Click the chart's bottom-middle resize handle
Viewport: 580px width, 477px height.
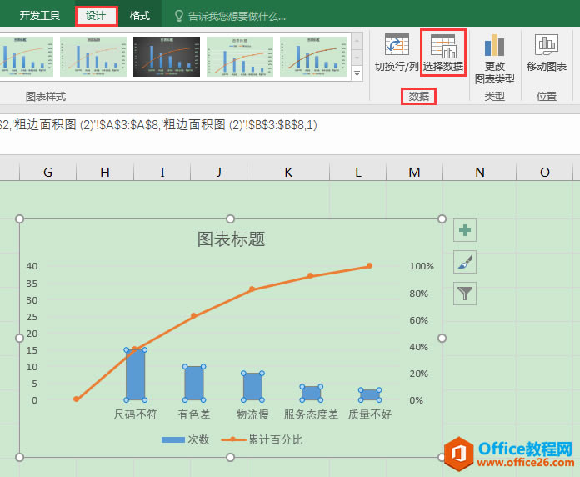click(x=231, y=457)
